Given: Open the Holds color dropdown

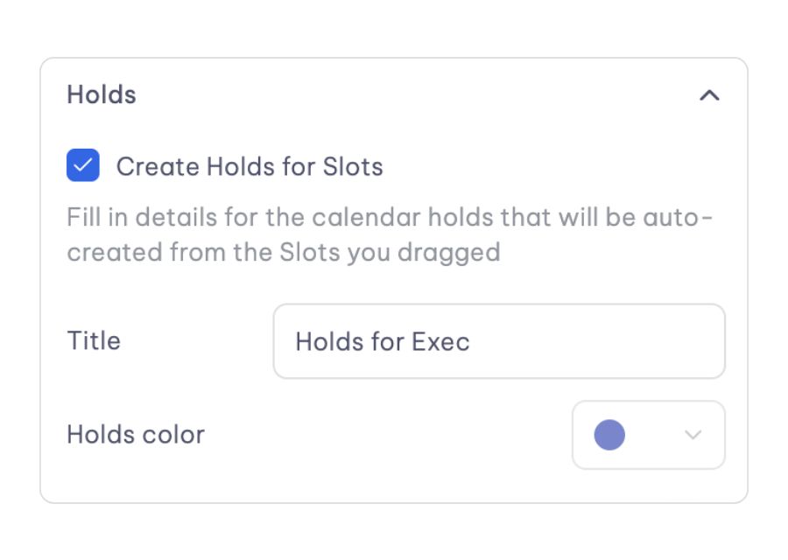Looking at the screenshot, I should [x=648, y=435].
